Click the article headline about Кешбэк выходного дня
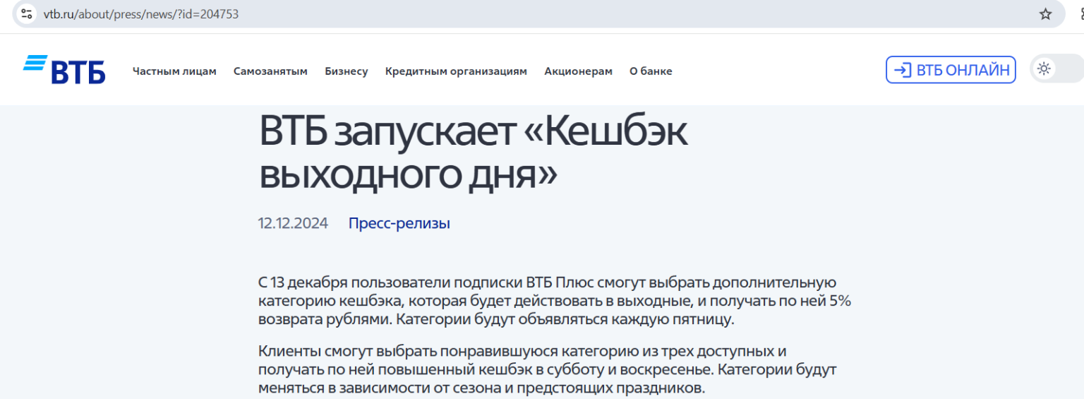1084x399 pixels. pos(473,153)
